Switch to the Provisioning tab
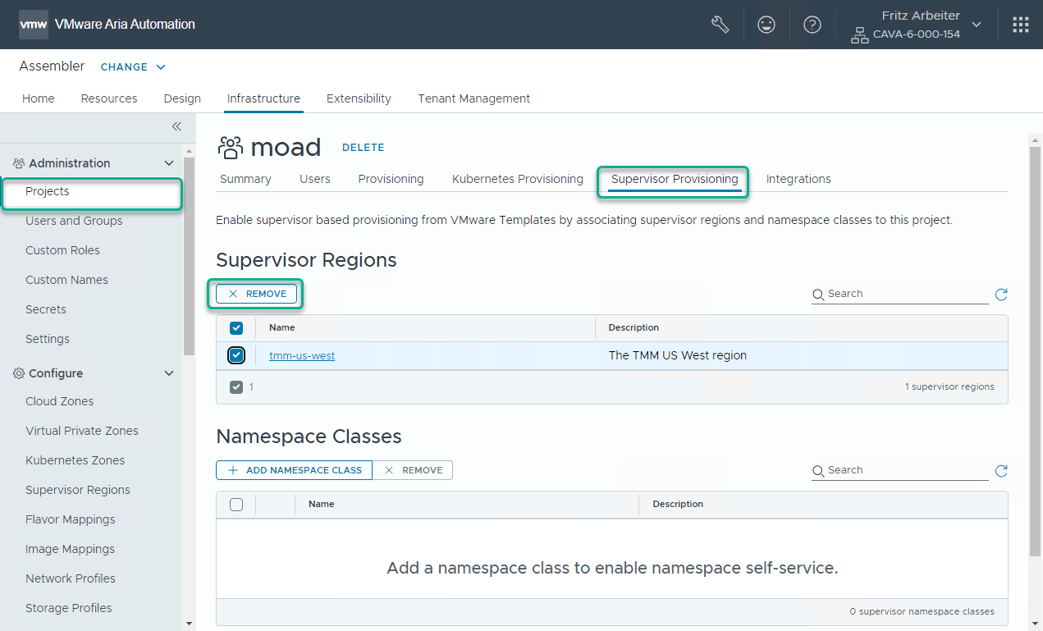 (391, 179)
